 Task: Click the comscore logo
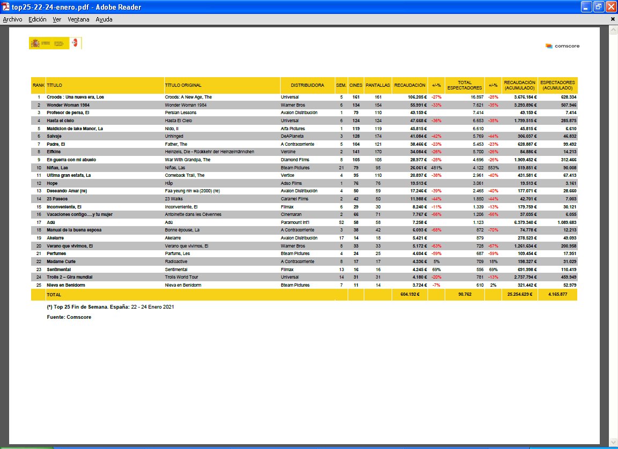[562, 46]
